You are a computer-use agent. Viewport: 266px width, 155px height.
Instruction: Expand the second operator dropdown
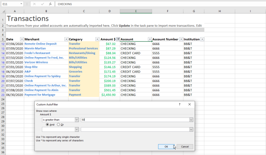click(x=77, y=129)
